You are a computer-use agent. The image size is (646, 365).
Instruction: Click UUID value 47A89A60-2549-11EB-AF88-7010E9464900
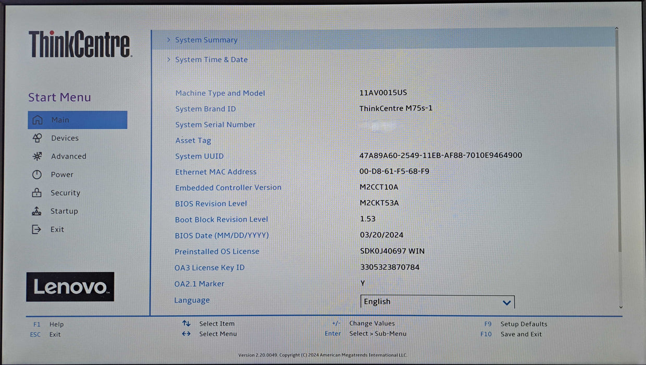point(441,155)
